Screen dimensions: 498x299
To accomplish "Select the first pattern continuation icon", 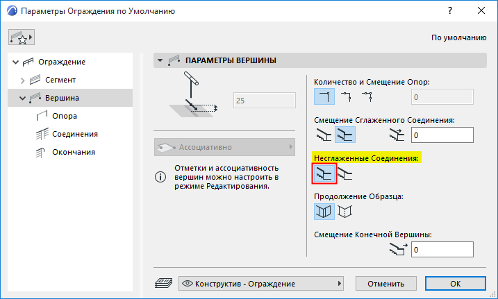I will 324,211.
